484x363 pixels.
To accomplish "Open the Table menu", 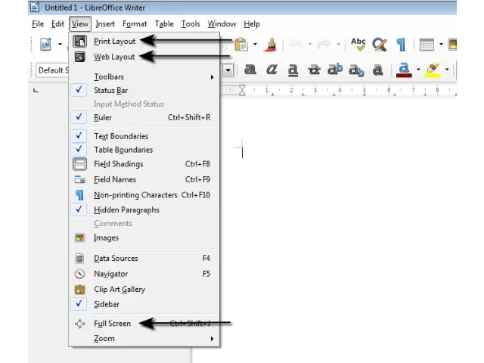I will [x=164, y=23].
